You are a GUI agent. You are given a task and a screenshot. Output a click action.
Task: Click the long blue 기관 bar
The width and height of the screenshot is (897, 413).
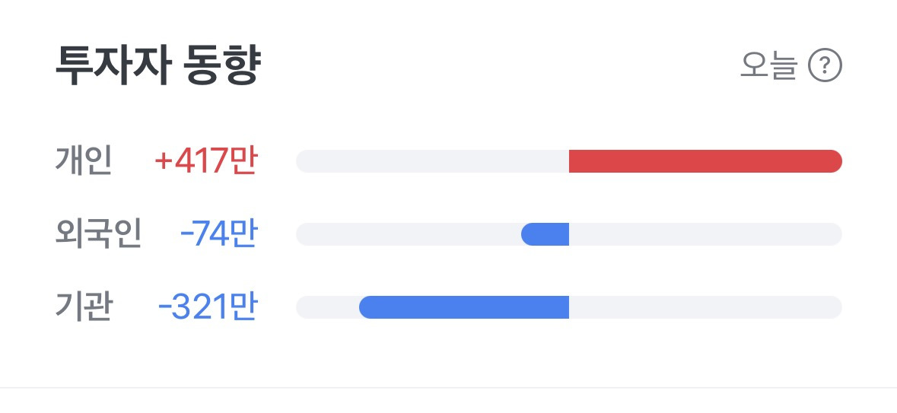464,307
